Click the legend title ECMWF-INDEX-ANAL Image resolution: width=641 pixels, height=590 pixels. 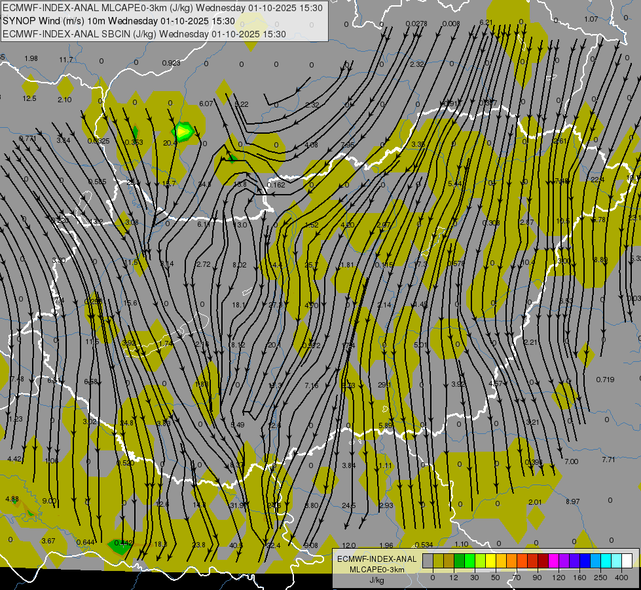(x=377, y=559)
